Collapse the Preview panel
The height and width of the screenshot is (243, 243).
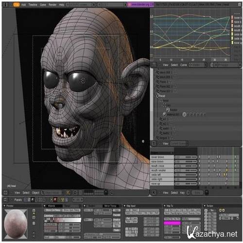point(4,206)
